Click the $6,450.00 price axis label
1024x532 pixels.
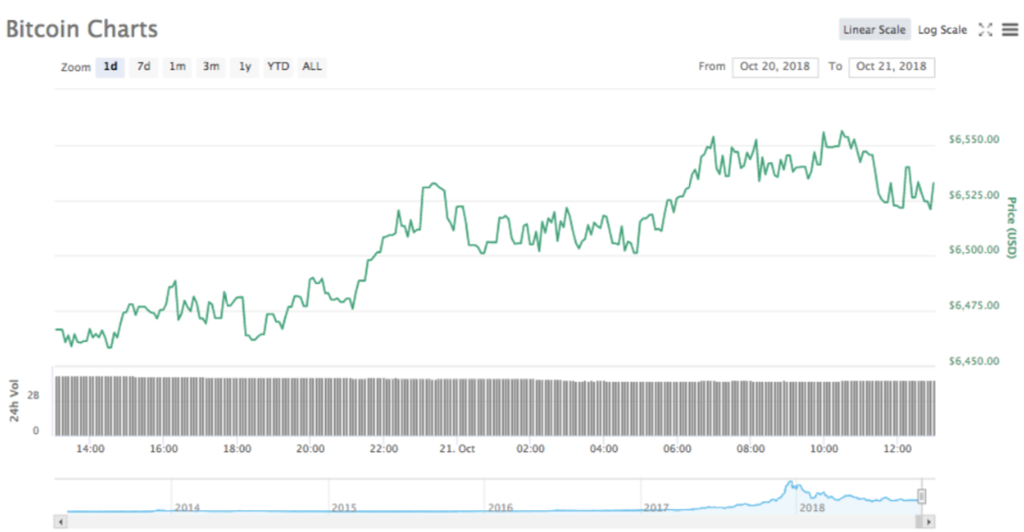[x=974, y=360]
